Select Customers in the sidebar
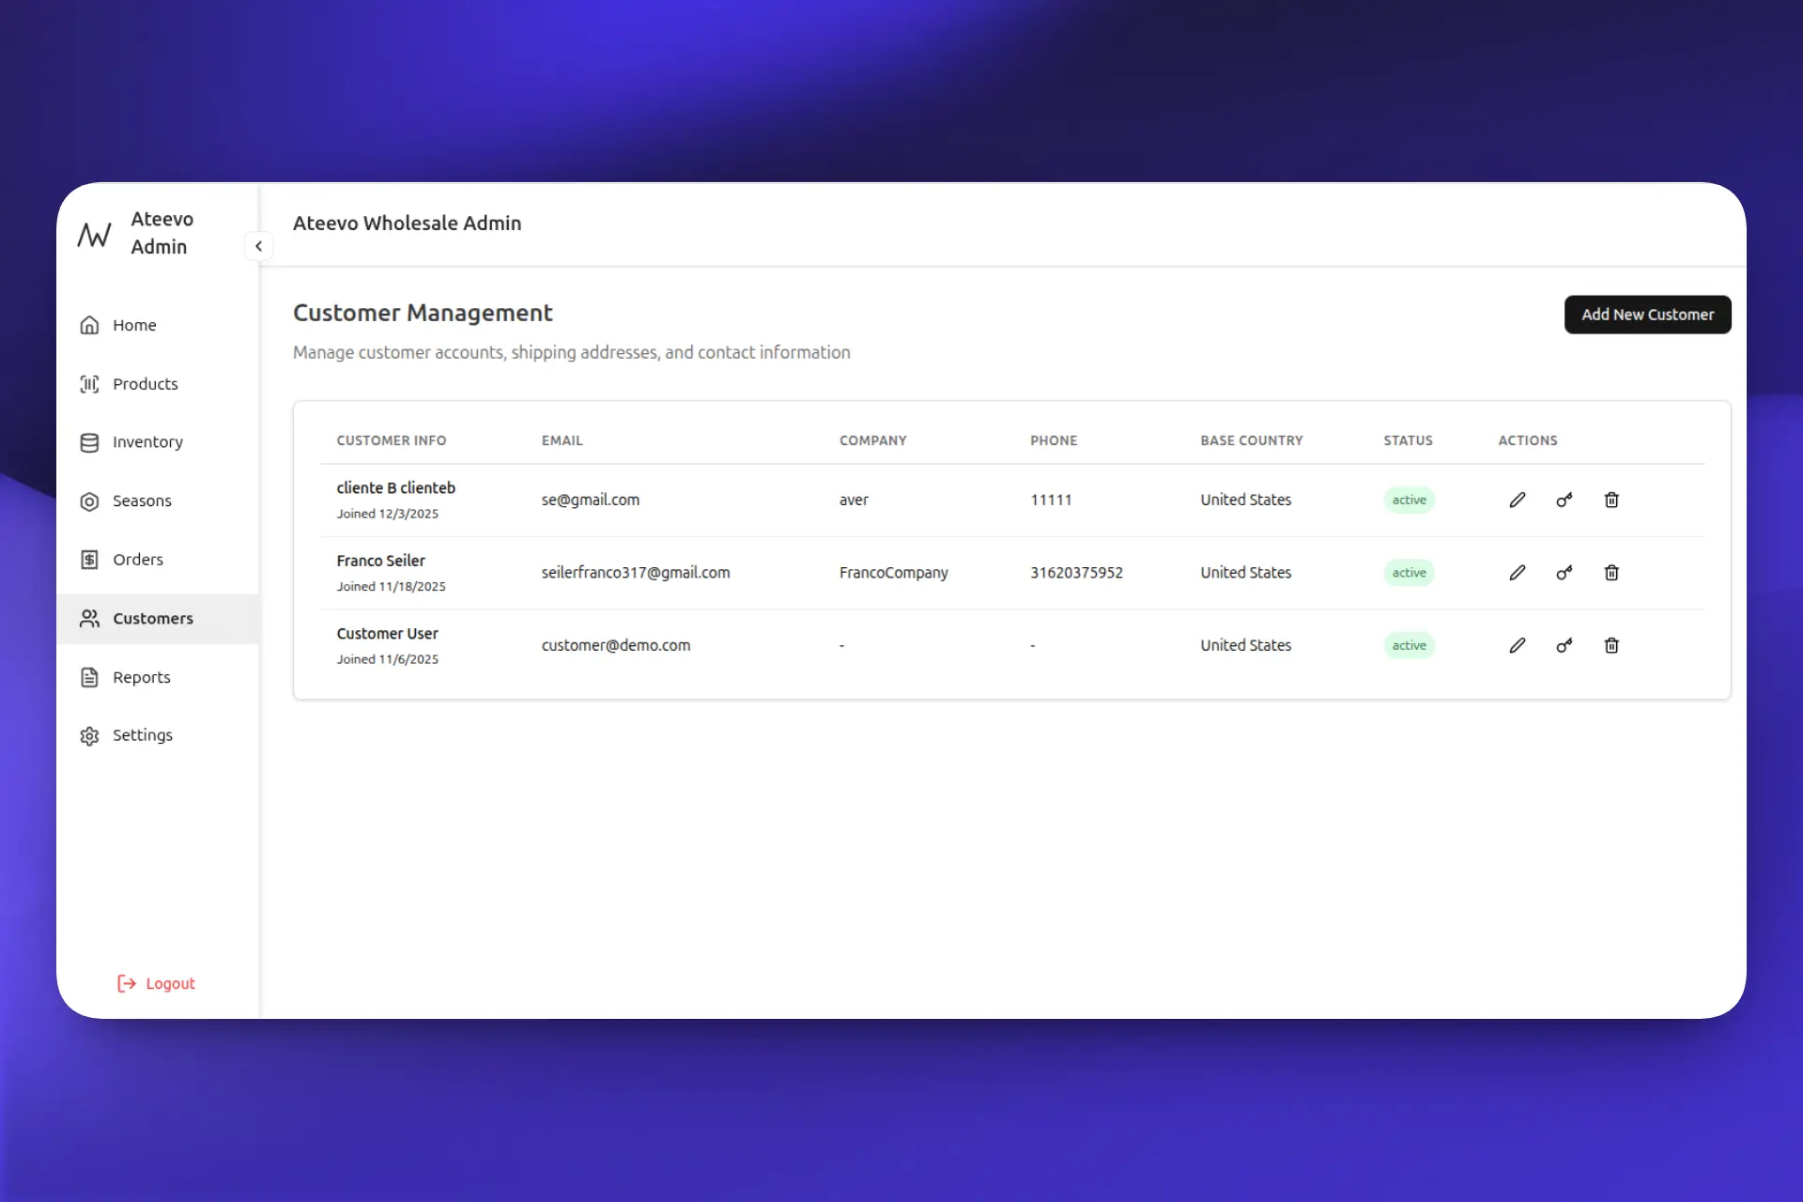This screenshot has height=1202, width=1803. [158, 618]
